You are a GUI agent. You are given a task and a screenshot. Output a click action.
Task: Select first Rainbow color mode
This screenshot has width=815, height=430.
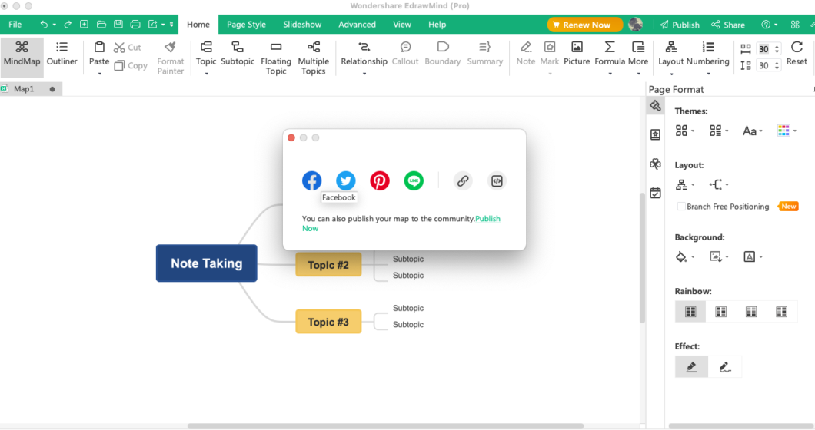pyautogui.click(x=690, y=312)
